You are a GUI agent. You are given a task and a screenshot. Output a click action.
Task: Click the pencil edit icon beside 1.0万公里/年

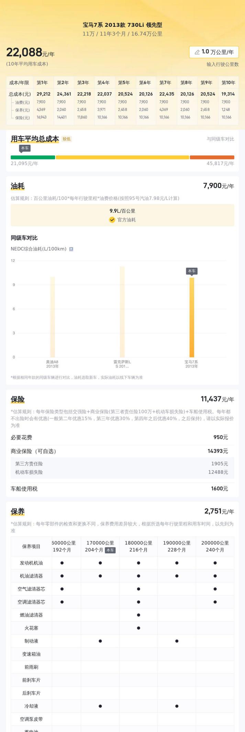pyautogui.click(x=197, y=52)
